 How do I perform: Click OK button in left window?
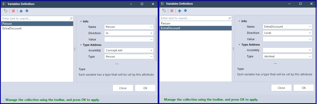point(145,88)
